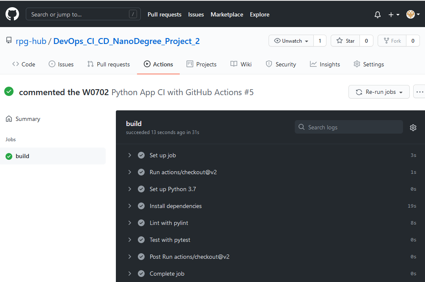
Task: Select the build job in sidebar
Action: [23, 156]
